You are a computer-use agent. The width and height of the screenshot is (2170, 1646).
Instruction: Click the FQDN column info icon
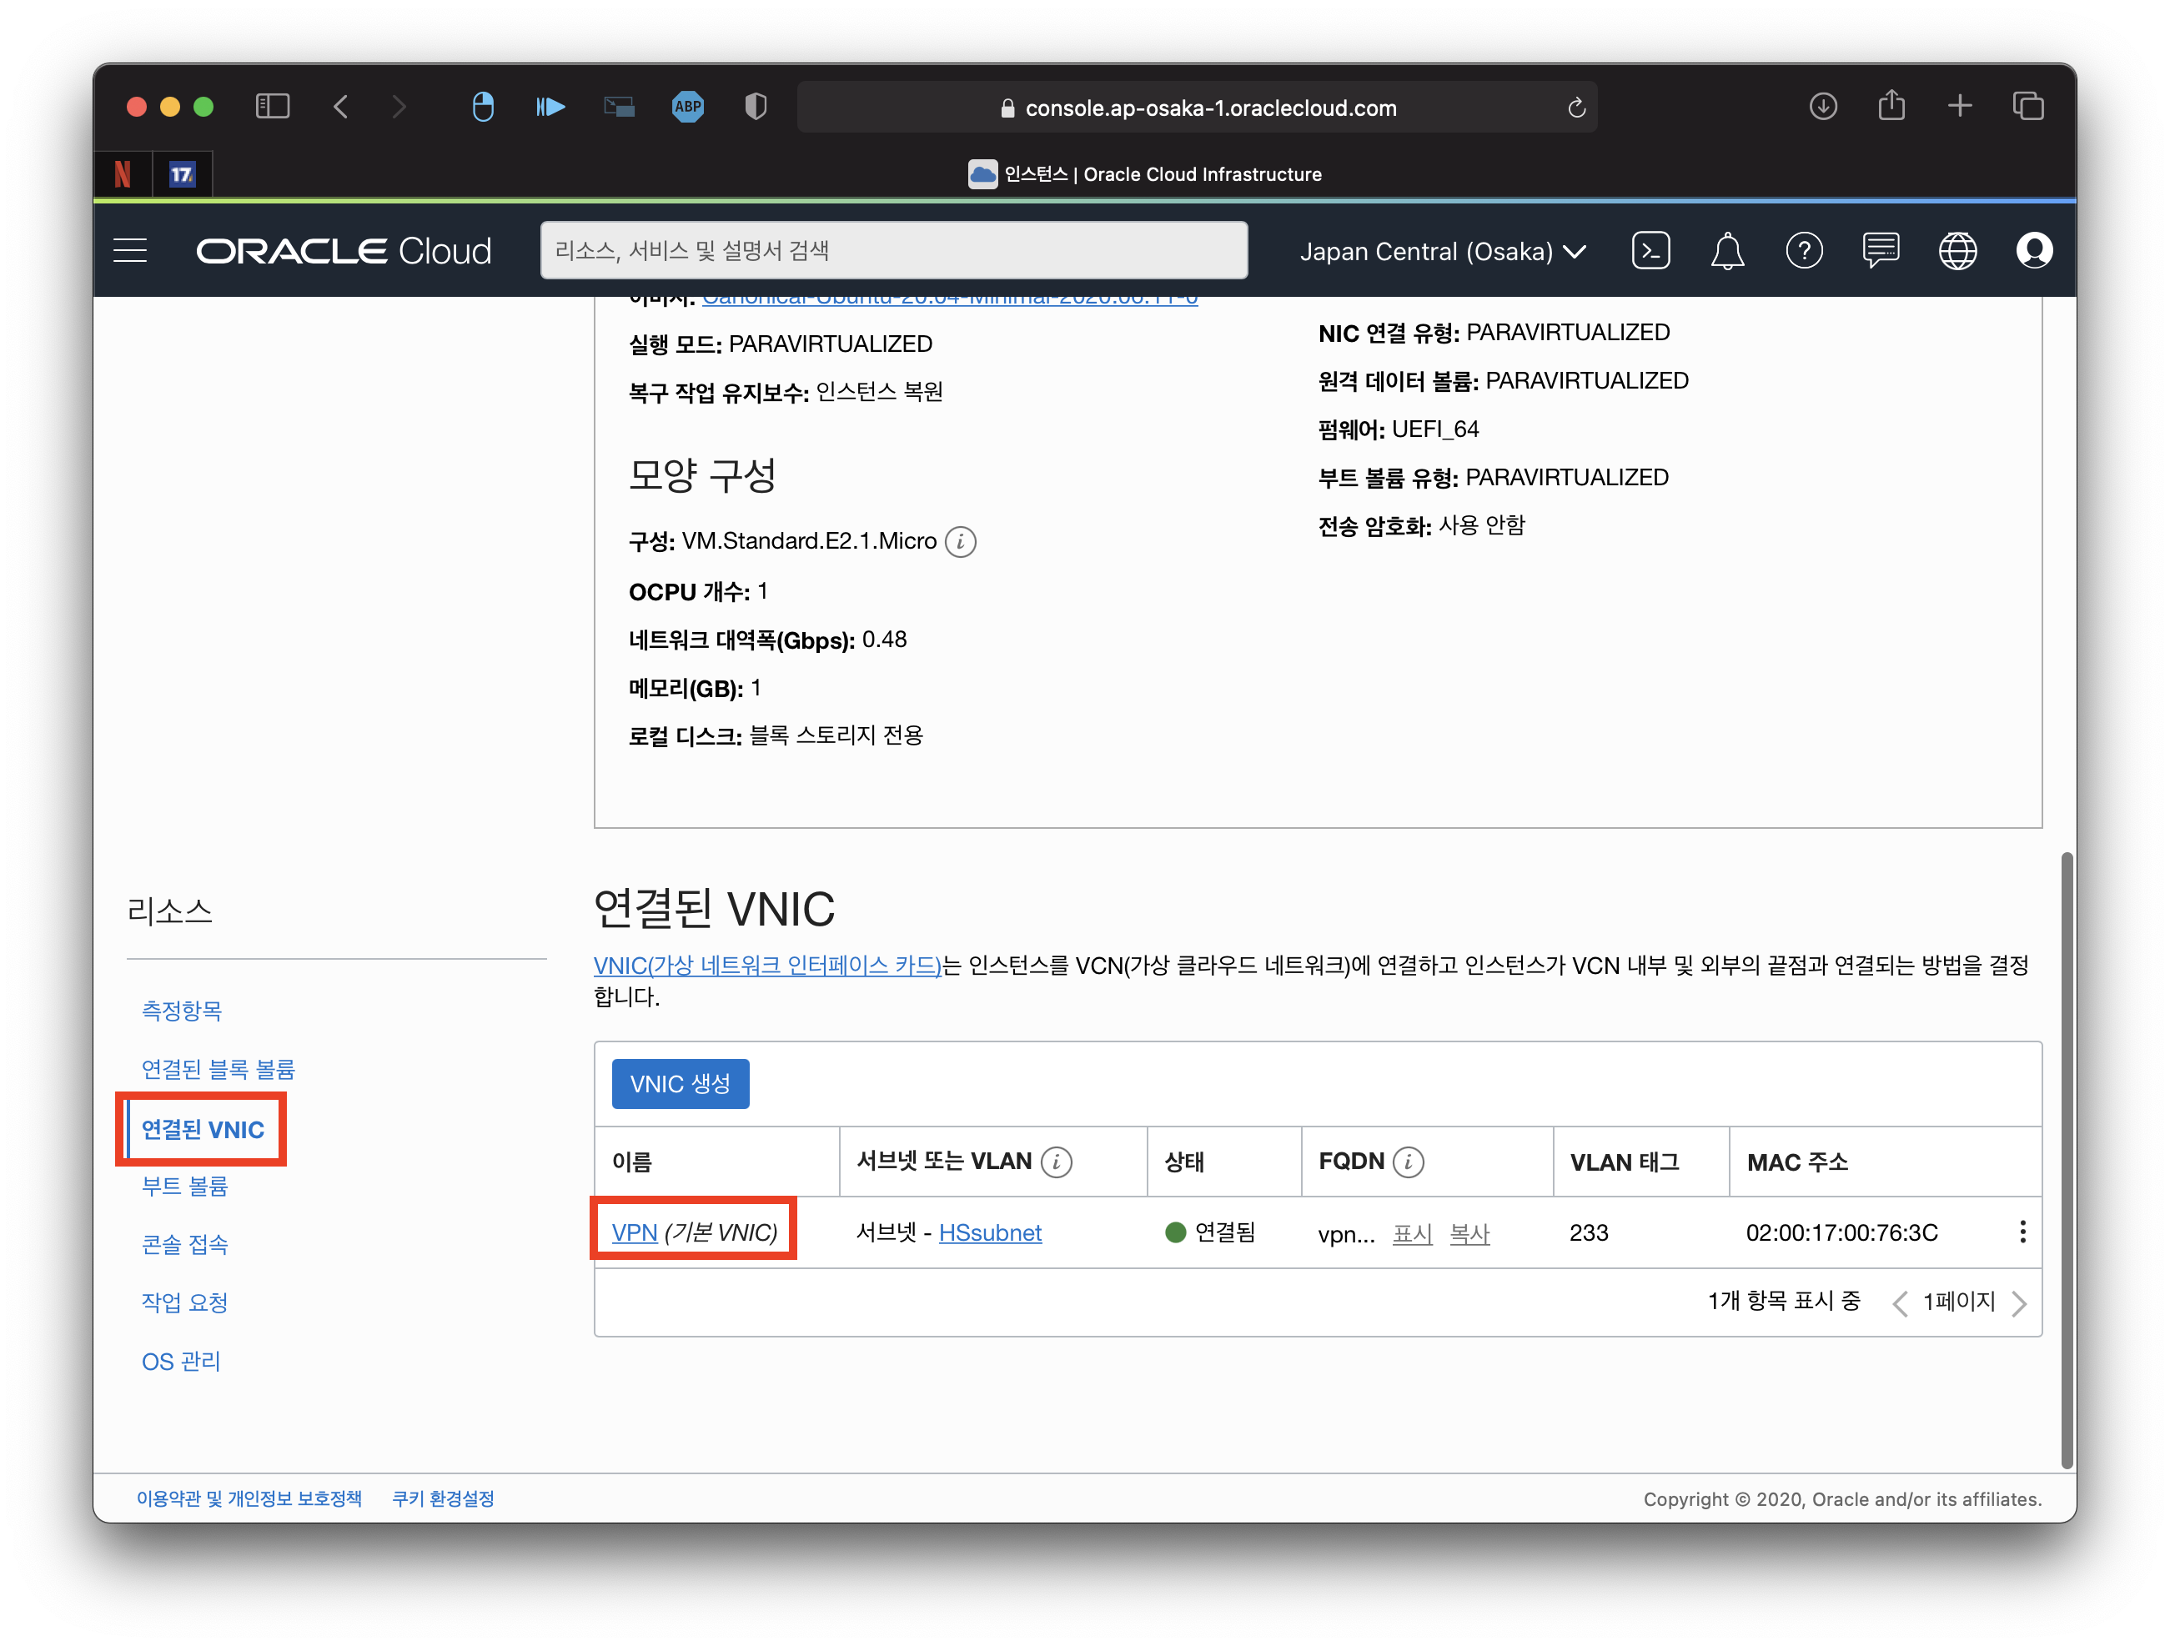pos(1408,1162)
